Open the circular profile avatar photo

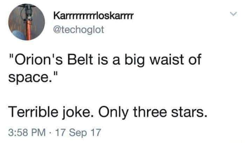coord(27,22)
